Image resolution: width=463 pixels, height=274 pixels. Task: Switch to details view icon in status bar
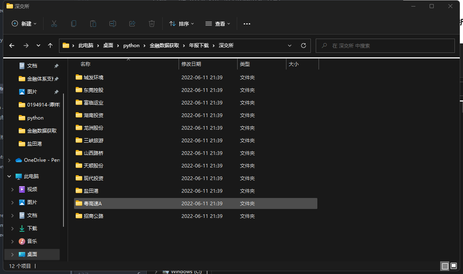coord(445,266)
